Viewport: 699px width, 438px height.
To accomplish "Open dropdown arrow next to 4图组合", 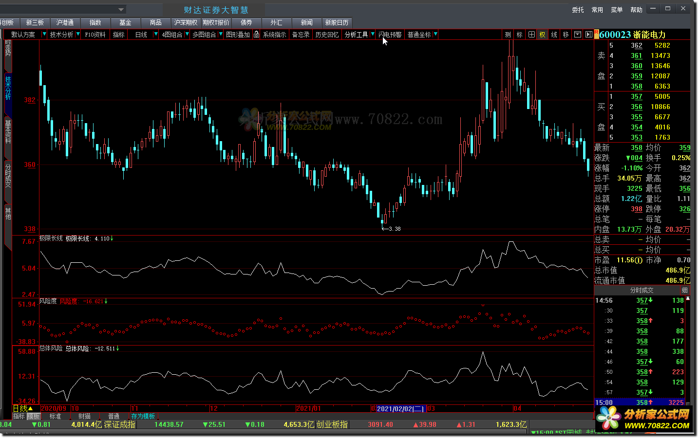I will 187,35.
